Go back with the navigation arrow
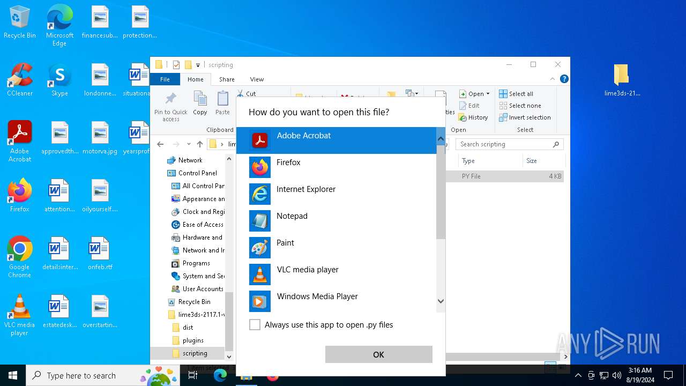Screen dimensions: 686x386 160,144
